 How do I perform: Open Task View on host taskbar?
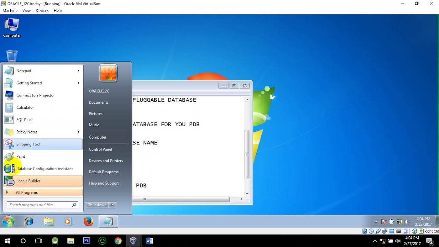(38, 241)
